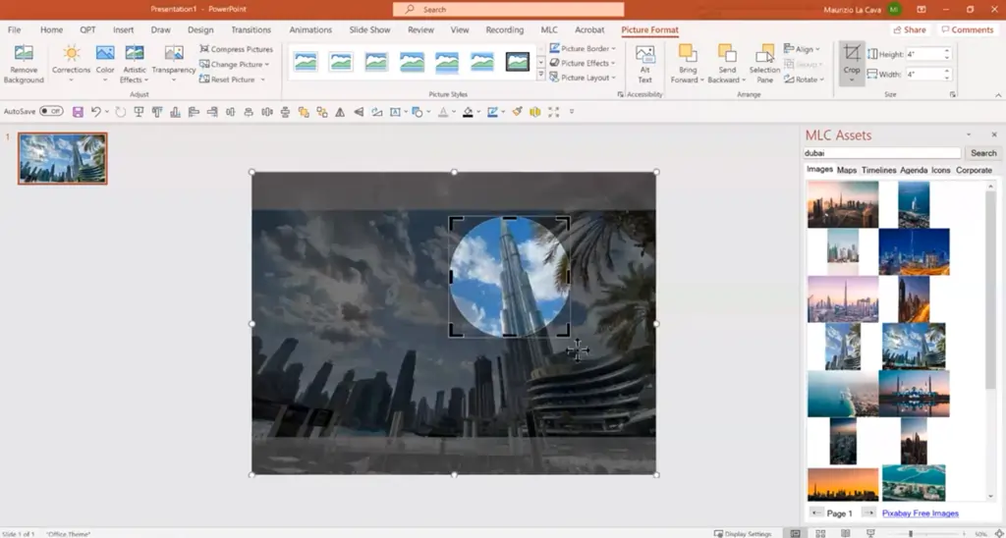Switch to the Timelines assets tab
This screenshot has height=538, width=1006.
878,170
